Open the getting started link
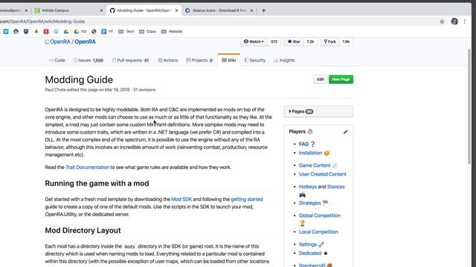 [247, 200]
